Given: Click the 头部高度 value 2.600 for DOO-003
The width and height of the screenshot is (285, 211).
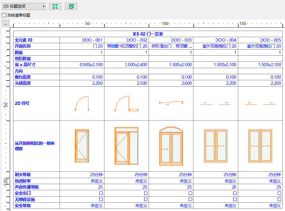Looking at the screenshot, I should pos(186,83).
